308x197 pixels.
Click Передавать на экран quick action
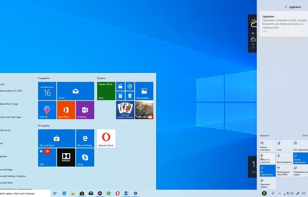coord(301,170)
